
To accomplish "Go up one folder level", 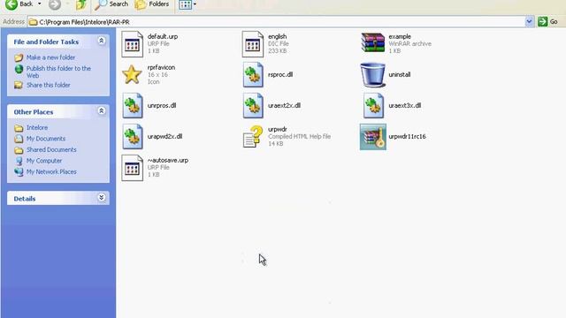I will point(81,4).
